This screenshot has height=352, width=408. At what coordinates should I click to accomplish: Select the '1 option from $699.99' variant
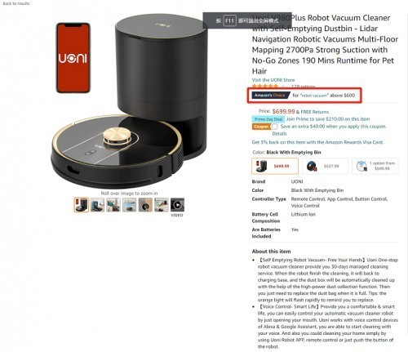click(375, 166)
